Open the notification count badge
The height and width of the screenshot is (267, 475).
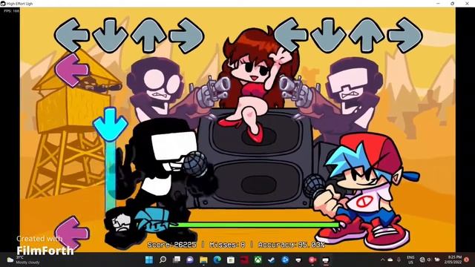pos(467,260)
